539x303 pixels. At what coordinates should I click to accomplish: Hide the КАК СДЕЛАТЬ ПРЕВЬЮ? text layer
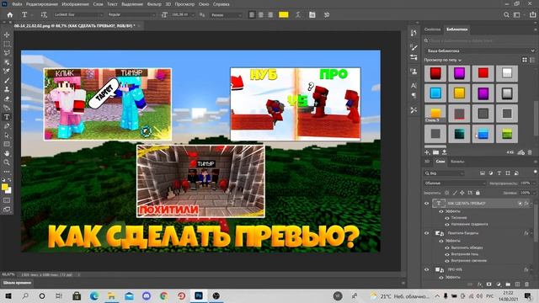tap(427, 204)
